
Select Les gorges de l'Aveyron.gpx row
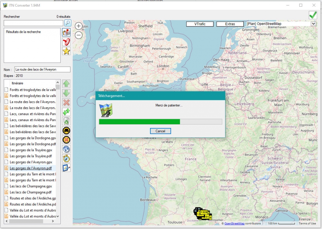pyautogui.click(x=30, y=162)
